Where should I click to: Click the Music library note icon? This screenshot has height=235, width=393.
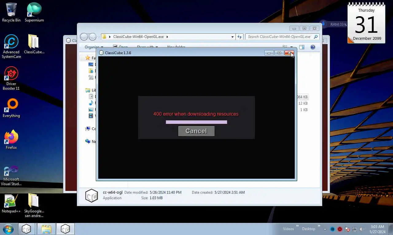point(91,103)
